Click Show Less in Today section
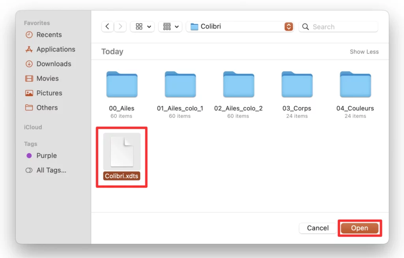Viewport: 404px width, 258px height. pos(364,52)
